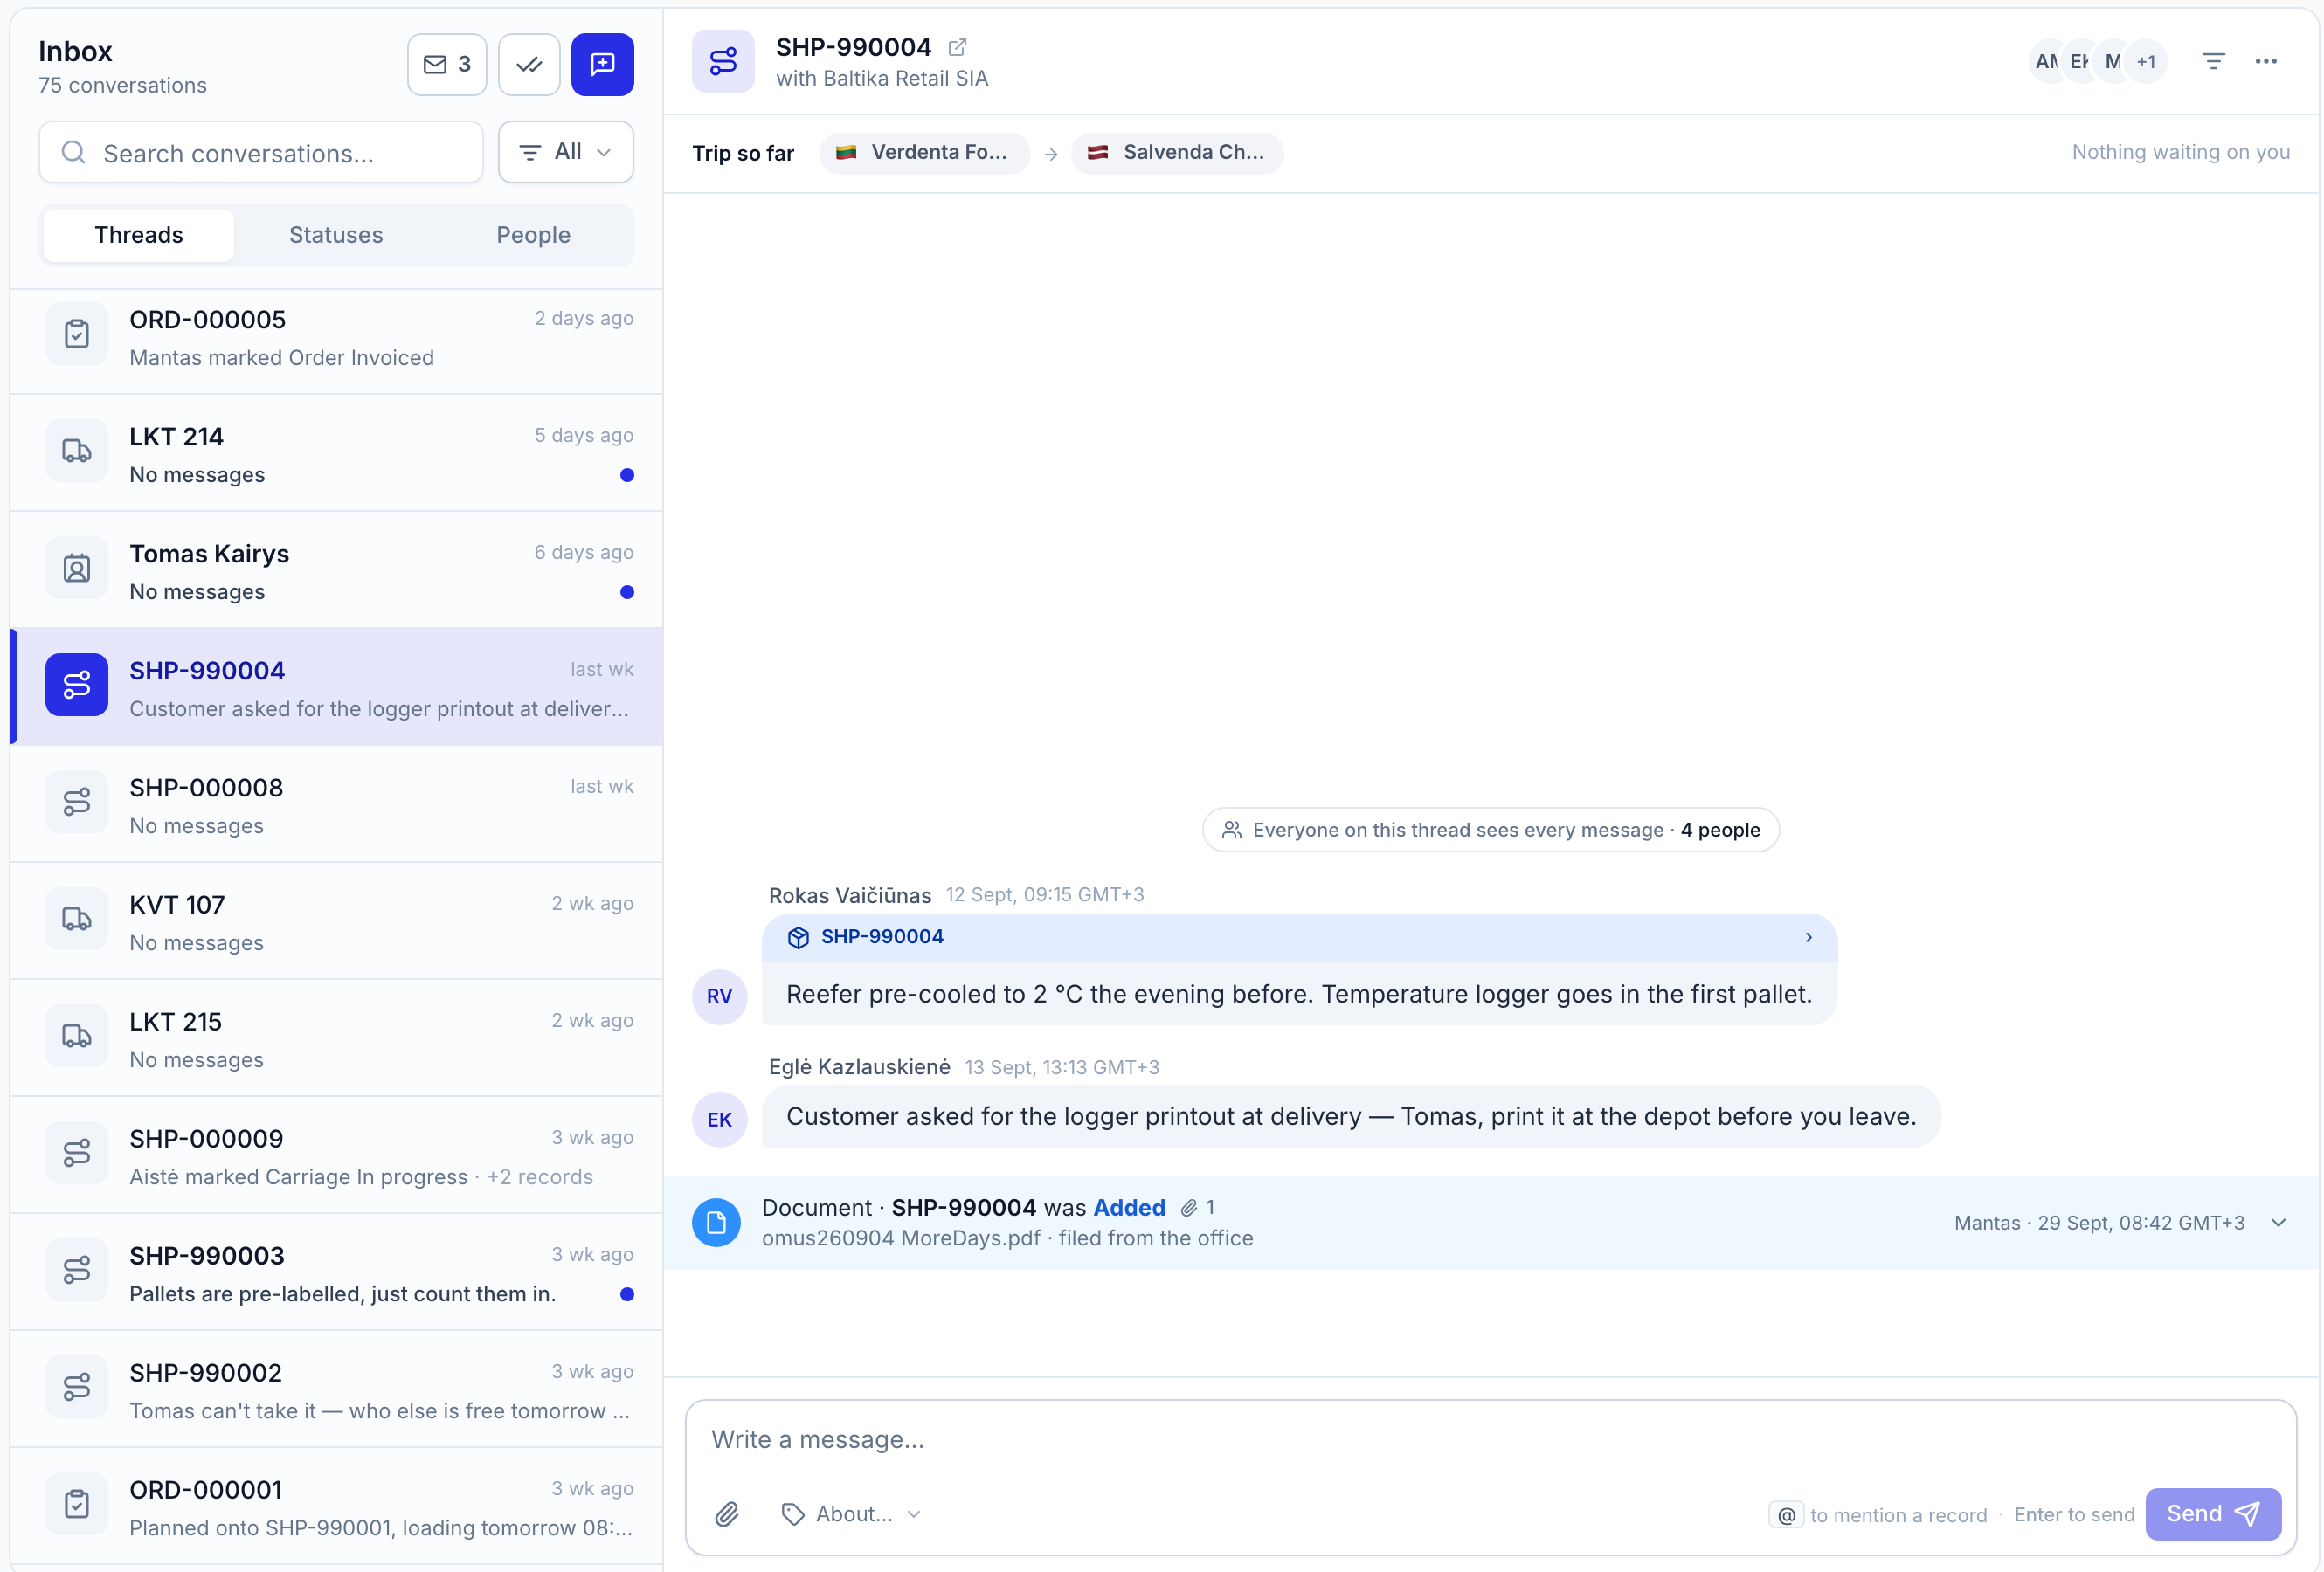The height and width of the screenshot is (1572, 2324).
Task: Click the Verdenta Fo... origin chip
Action: coord(924,153)
